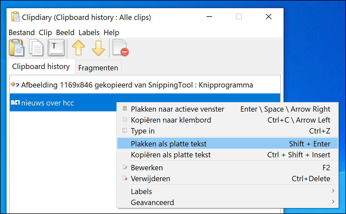The height and width of the screenshot is (214, 346).
Task: Choose Kopiëren naar klembord menu entry
Action: pyautogui.click(x=171, y=120)
